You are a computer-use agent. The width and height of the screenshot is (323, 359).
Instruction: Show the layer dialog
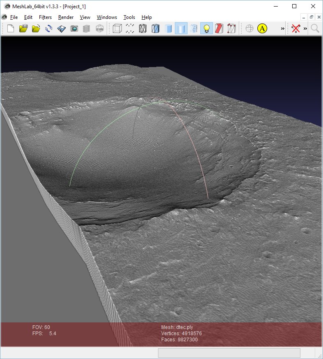pyautogui.click(x=86, y=29)
